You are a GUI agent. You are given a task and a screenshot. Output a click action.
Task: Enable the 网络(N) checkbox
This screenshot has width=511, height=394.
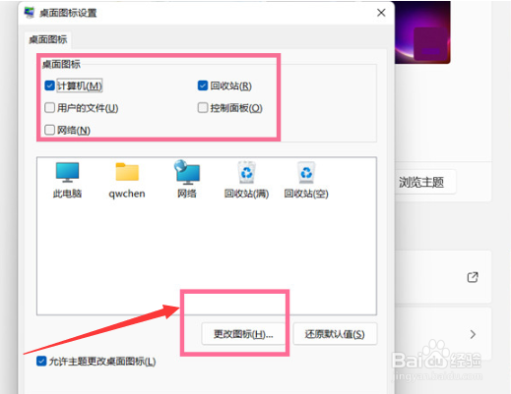click(49, 130)
